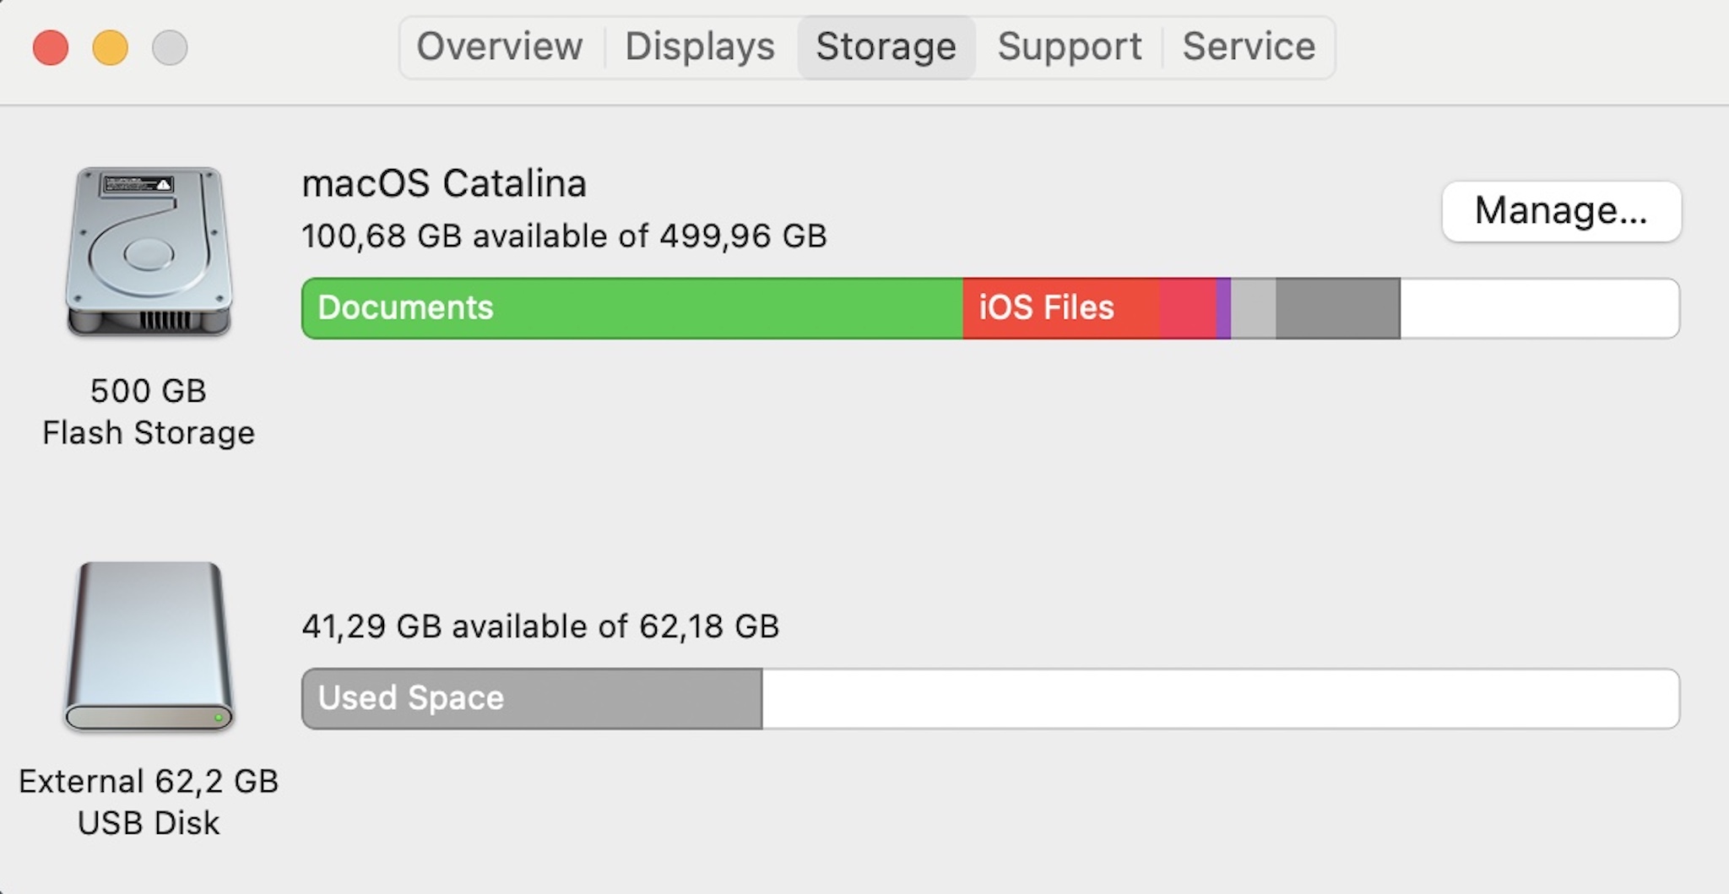Click the red iOS Files segment
This screenshot has width=1729, height=894.
pyautogui.click(x=1061, y=308)
